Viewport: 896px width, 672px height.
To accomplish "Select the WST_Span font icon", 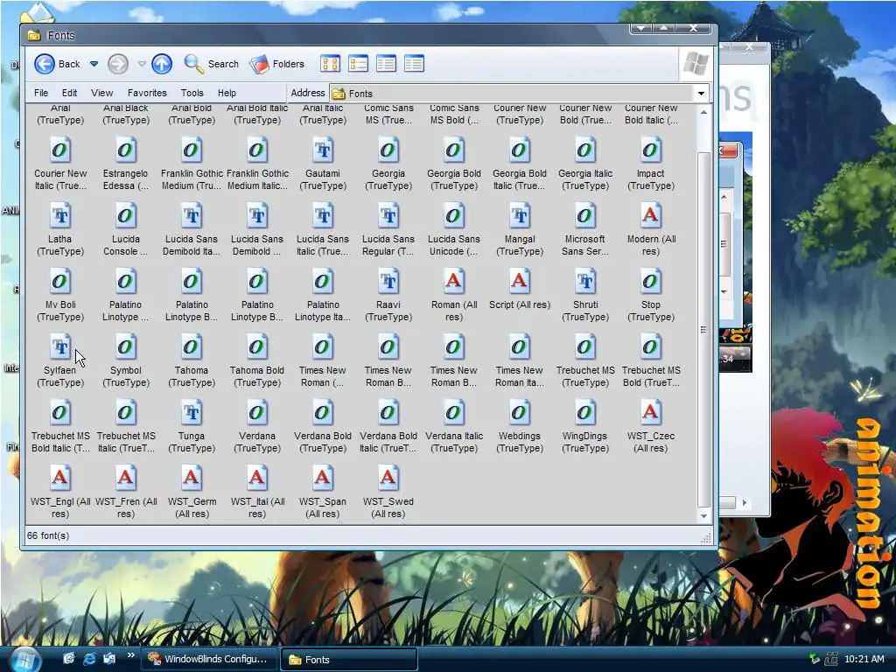I will (323, 479).
